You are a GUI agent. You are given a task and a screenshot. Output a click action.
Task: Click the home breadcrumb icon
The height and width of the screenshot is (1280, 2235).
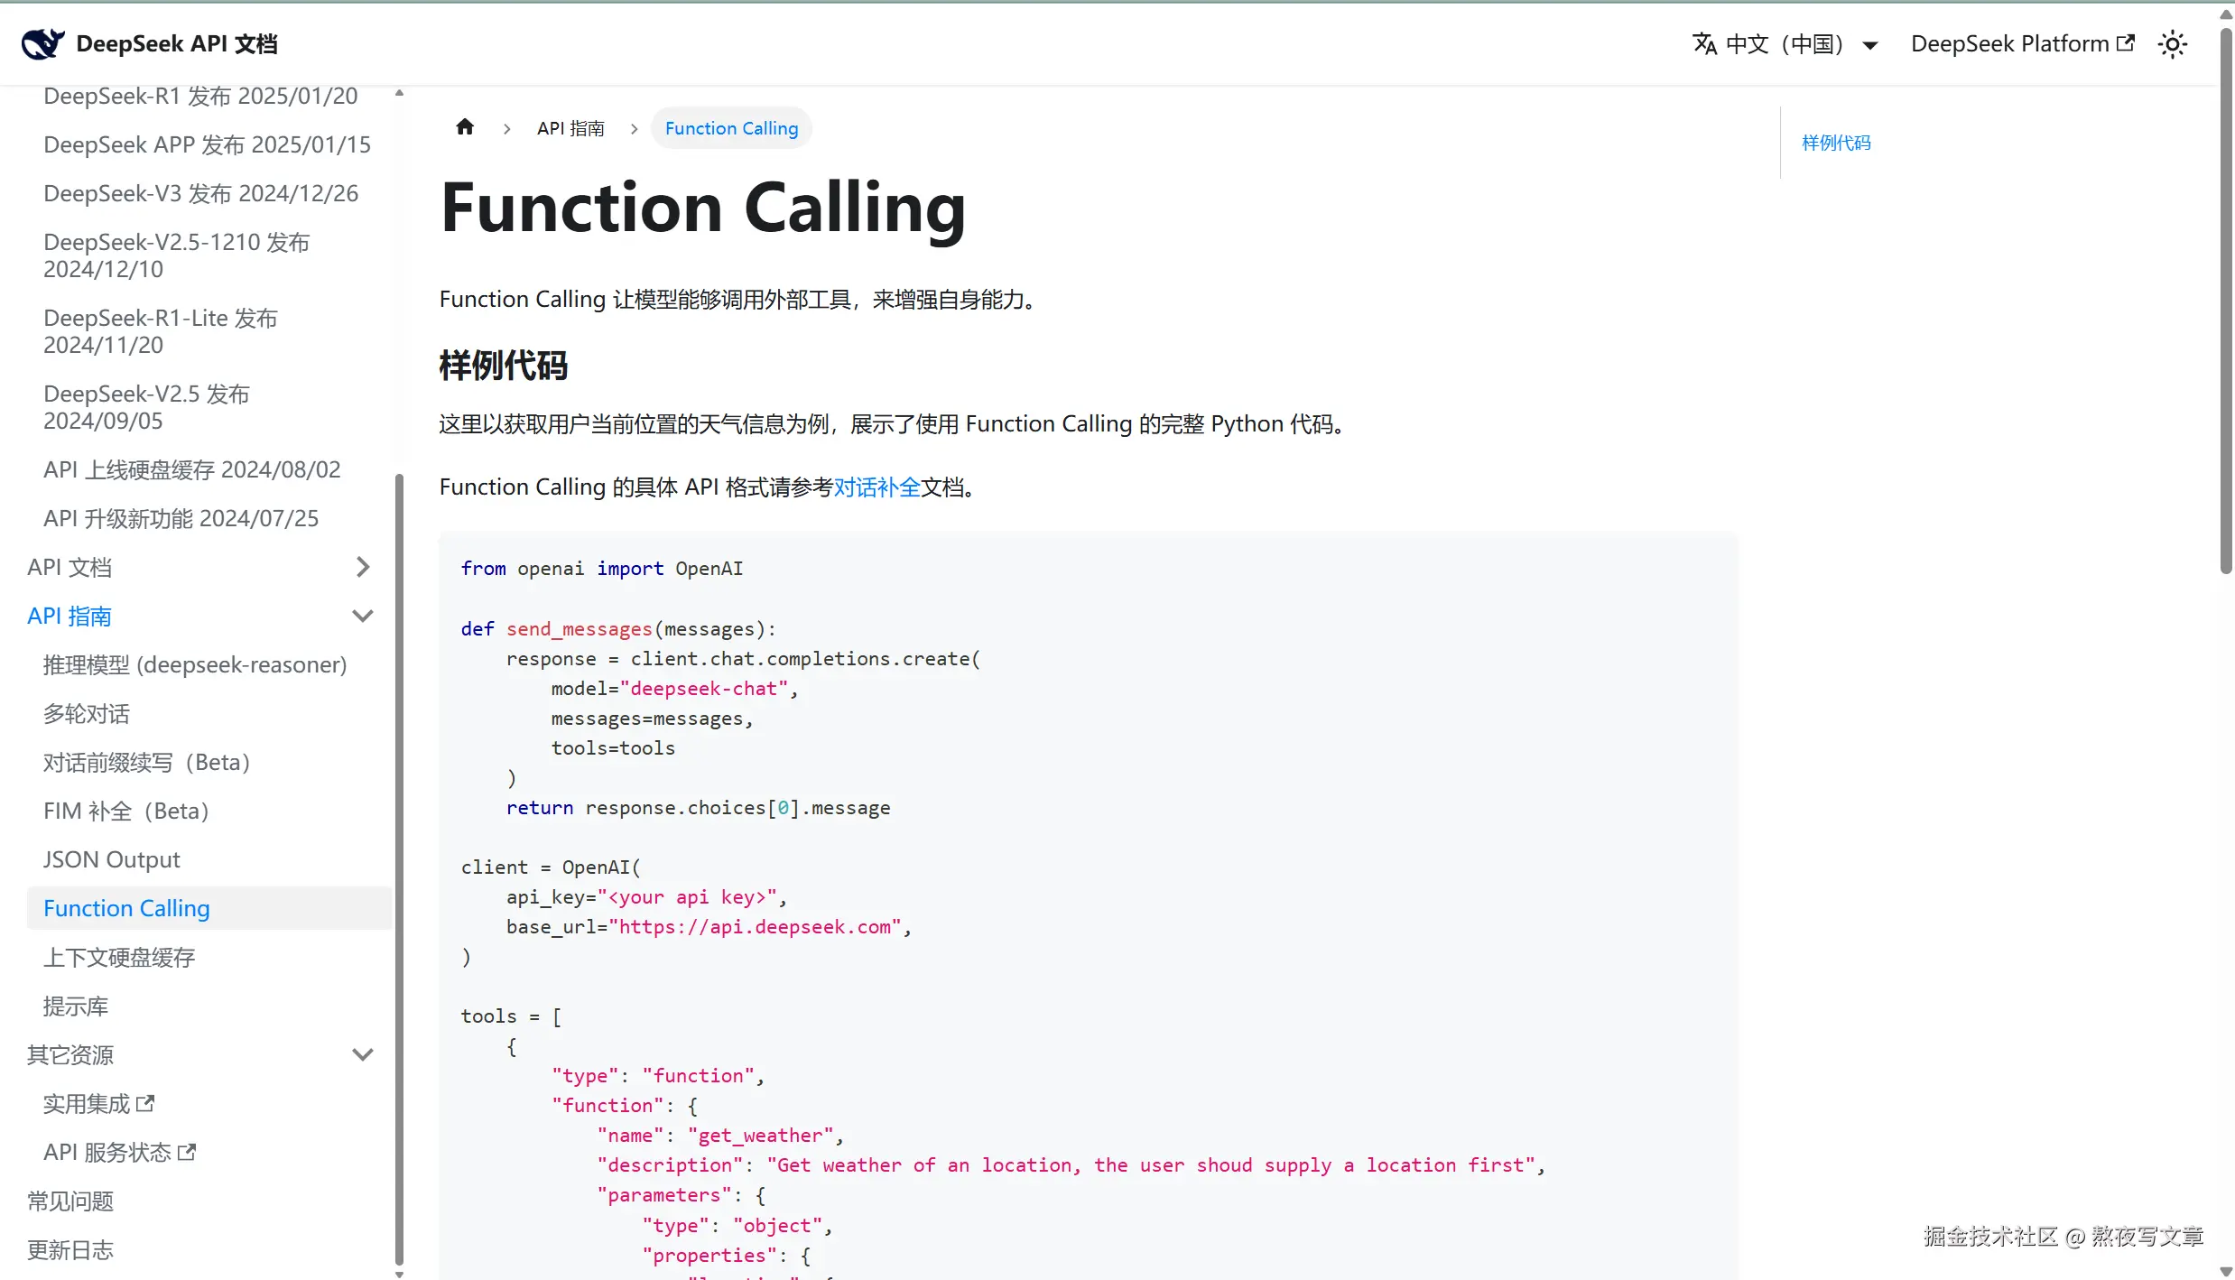click(465, 127)
